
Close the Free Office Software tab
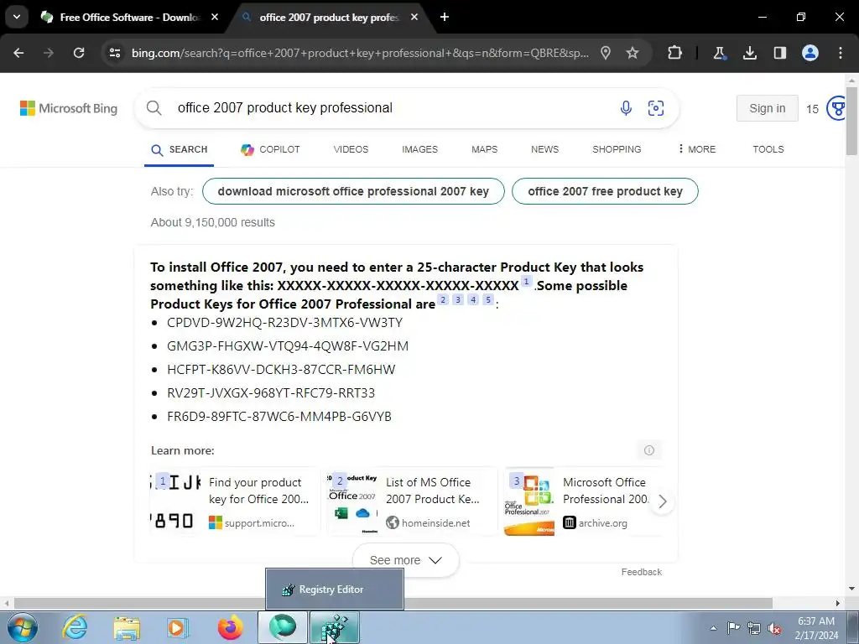(x=215, y=17)
